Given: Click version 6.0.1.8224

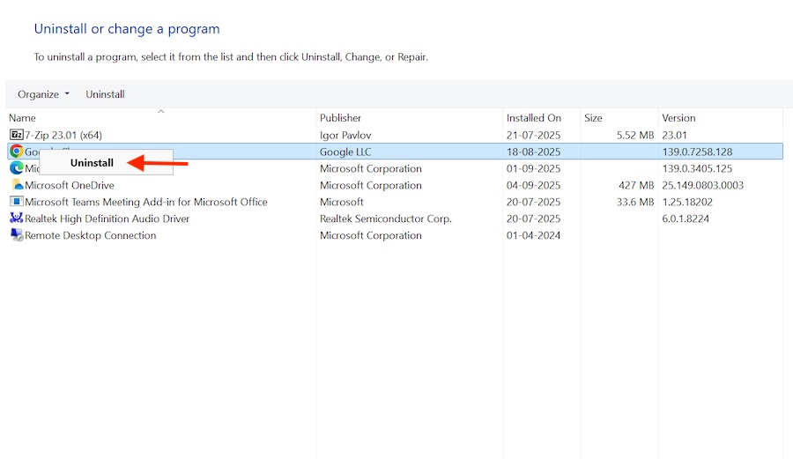Looking at the screenshot, I should (x=686, y=218).
